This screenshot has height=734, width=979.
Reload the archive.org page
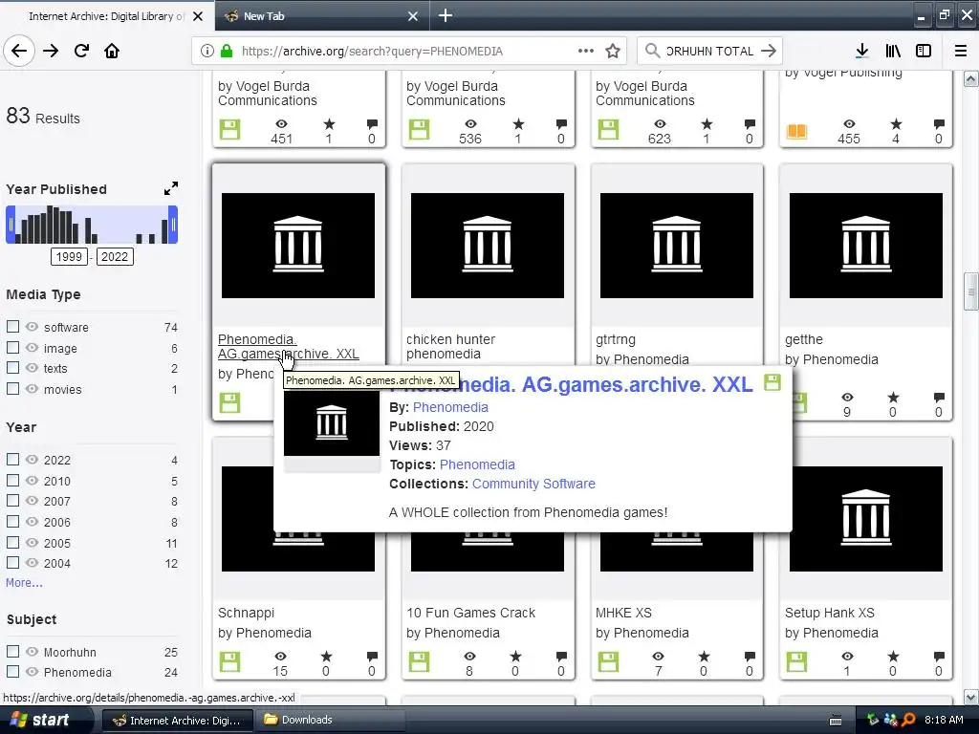coord(81,51)
